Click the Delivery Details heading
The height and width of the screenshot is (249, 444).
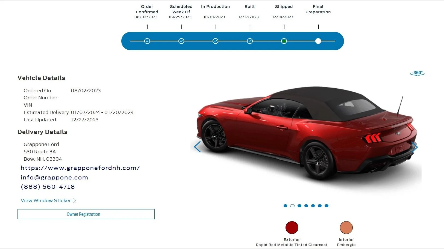pyautogui.click(x=42, y=132)
